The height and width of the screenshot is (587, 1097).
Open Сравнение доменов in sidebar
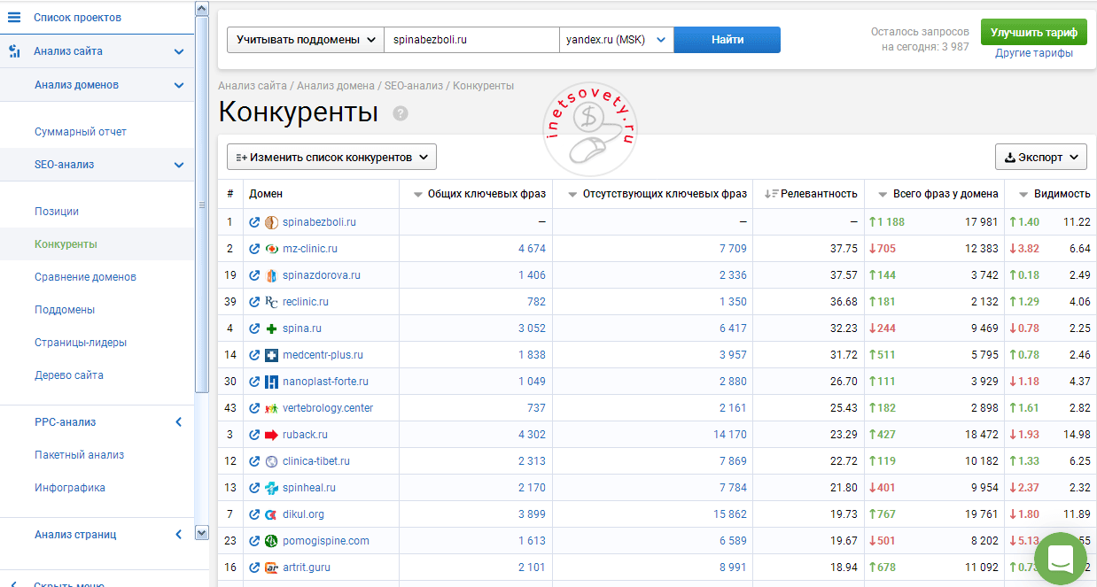click(x=85, y=277)
